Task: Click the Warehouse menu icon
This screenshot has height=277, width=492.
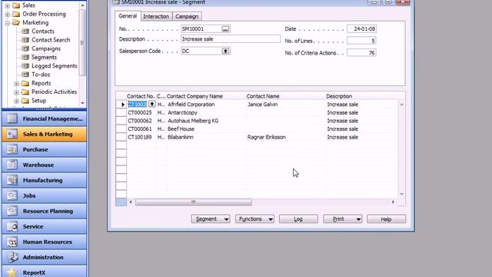Action: point(12,165)
